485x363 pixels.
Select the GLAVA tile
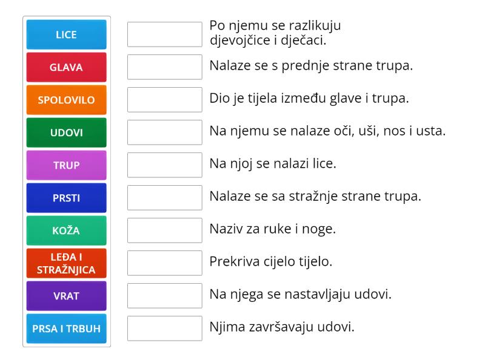pyautogui.click(x=66, y=67)
